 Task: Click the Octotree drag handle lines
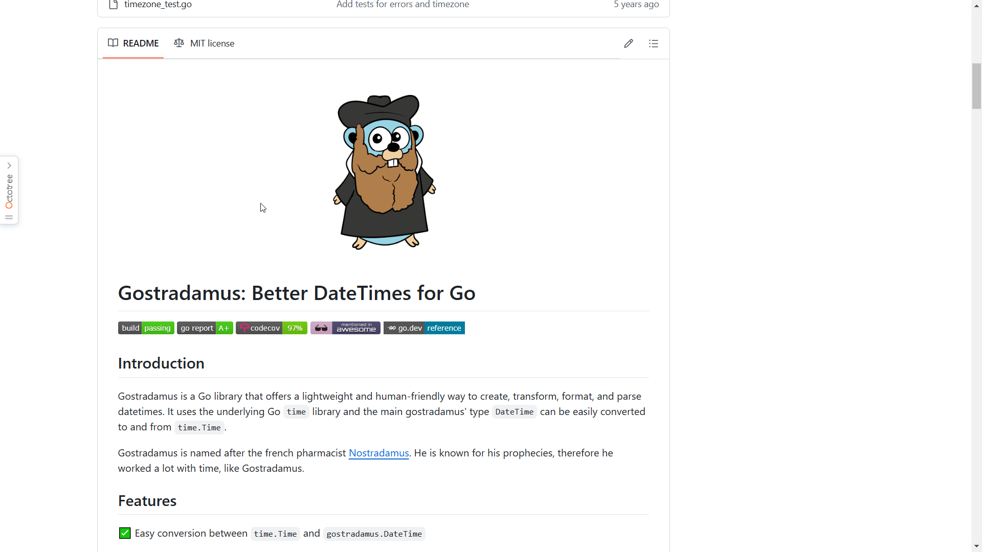pos(9,217)
